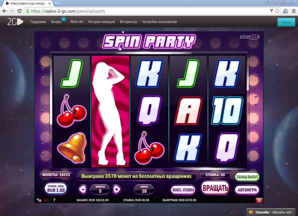298x216 pixels.
Task: Click the K symbol atop fifth reel
Action: tap(227, 74)
